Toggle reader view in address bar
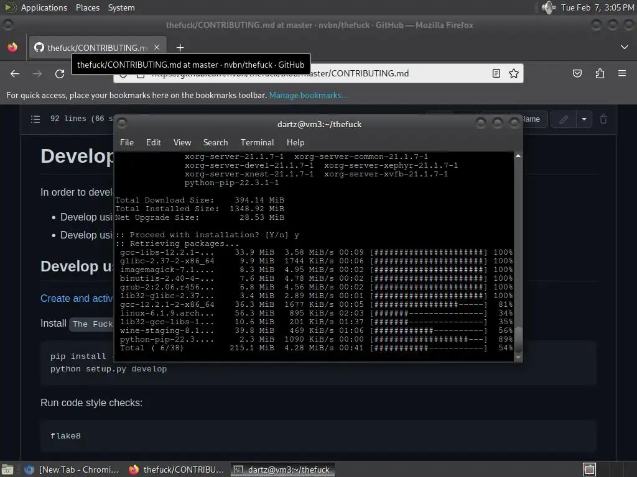637x477 pixels. 496,73
